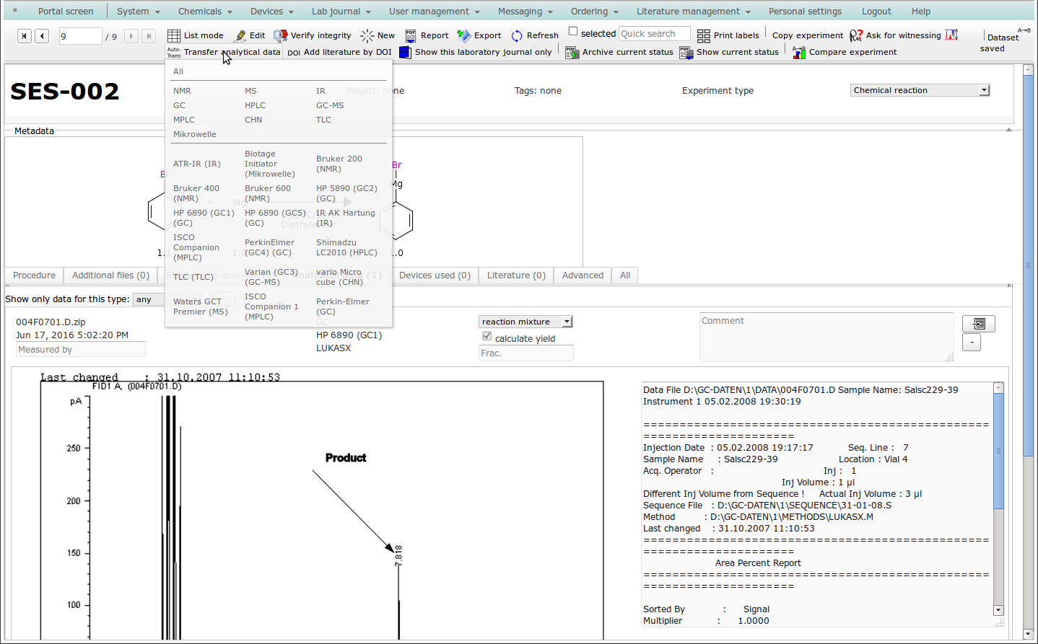This screenshot has width=1038, height=644.
Task: Open the Experiment type dropdown
Action: 984,90
